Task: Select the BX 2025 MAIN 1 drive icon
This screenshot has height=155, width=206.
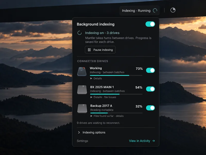Action: click(82, 90)
